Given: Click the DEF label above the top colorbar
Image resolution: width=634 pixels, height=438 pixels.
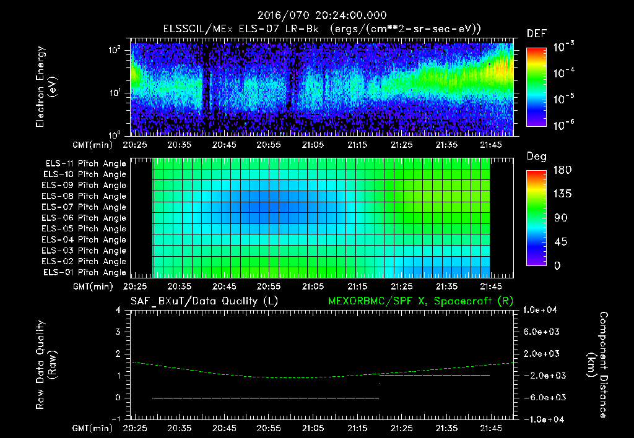Looking at the screenshot, I should [537, 33].
